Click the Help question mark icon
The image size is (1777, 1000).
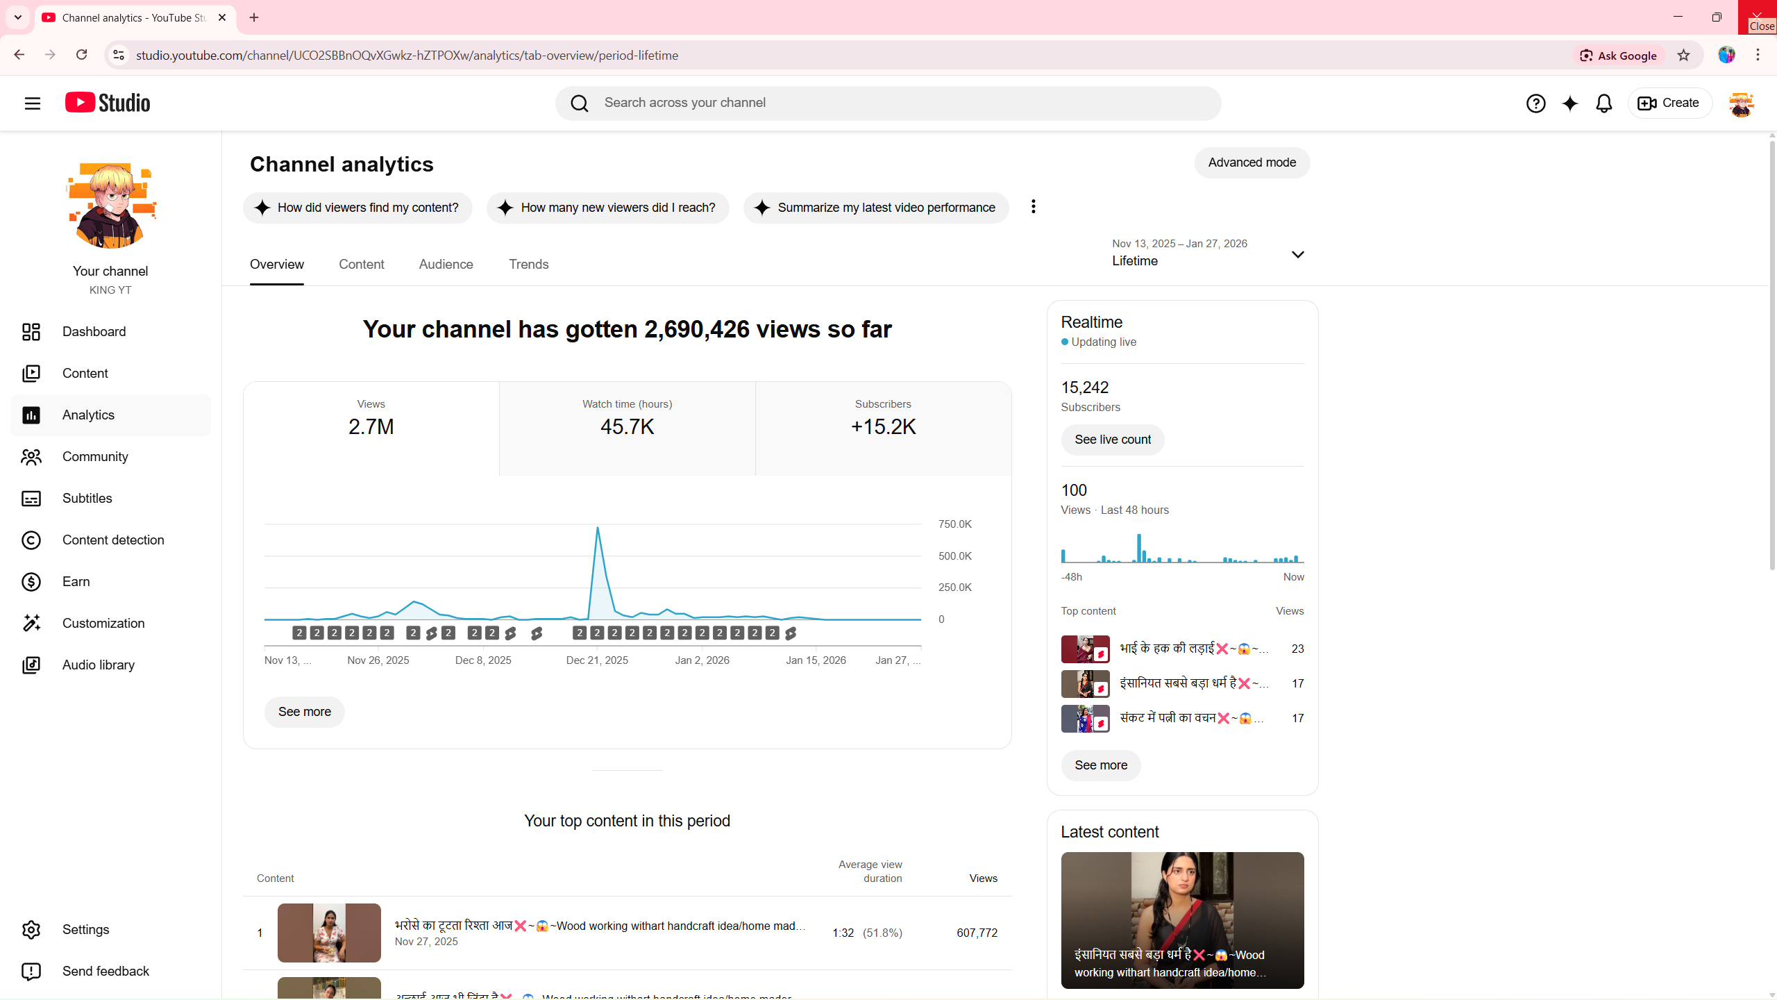[1535, 103]
